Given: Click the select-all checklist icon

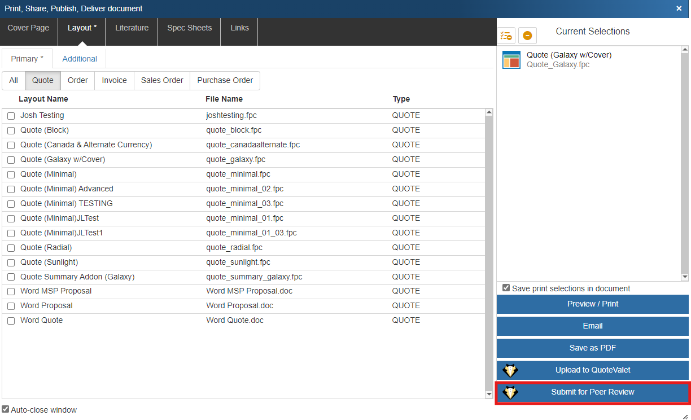Looking at the screenshot, I should (506, 36).
